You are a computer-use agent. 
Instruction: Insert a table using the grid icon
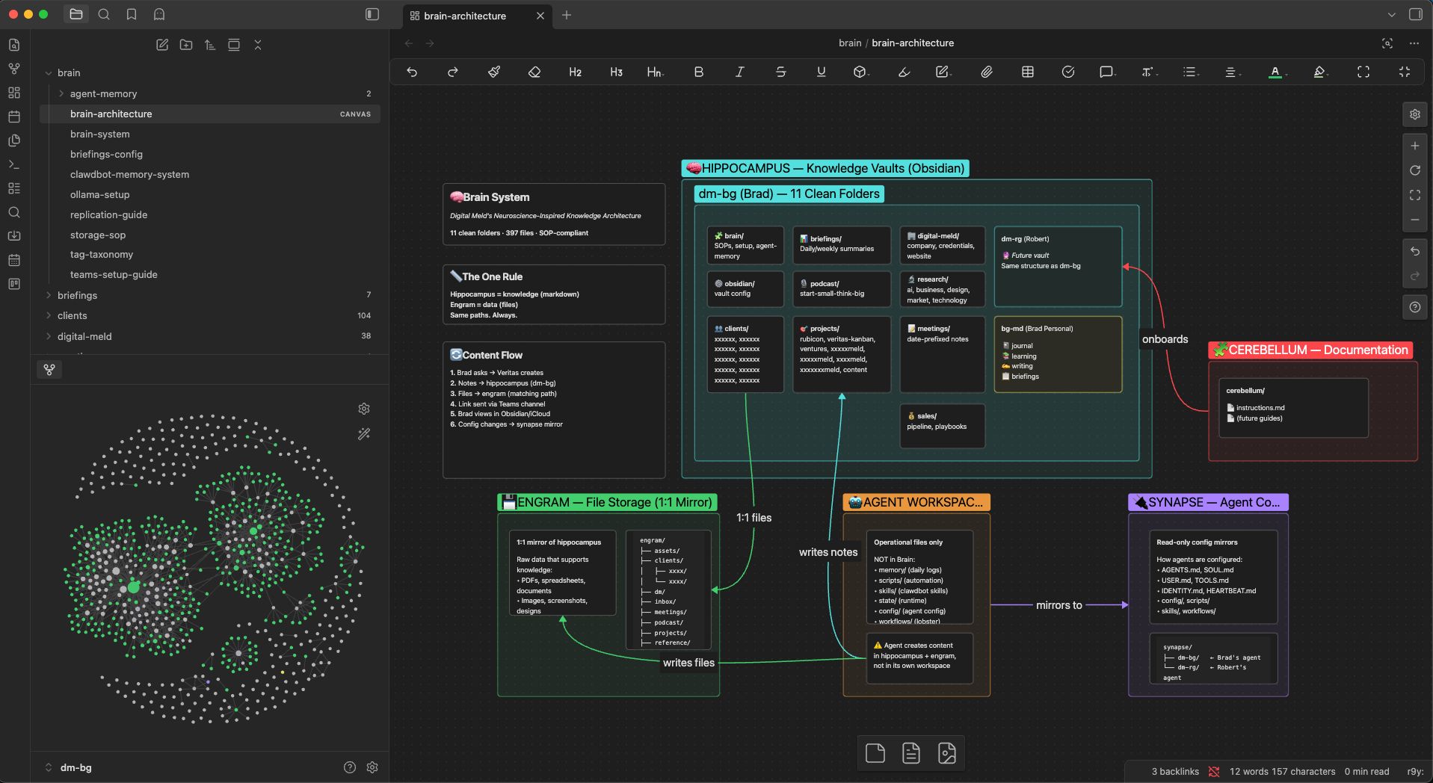pyautogui.click(x=1028, y=72)
